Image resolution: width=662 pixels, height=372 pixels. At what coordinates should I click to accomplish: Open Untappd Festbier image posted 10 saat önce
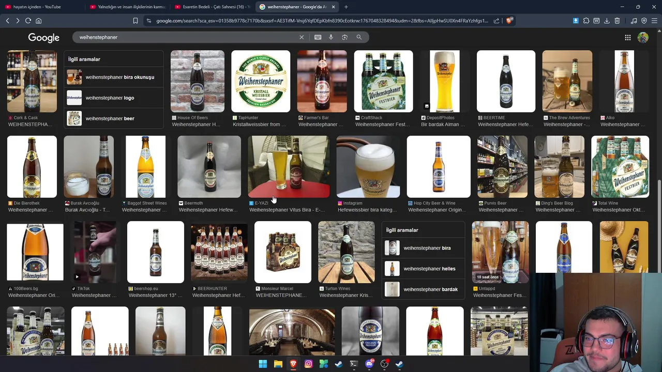point(500,252)
